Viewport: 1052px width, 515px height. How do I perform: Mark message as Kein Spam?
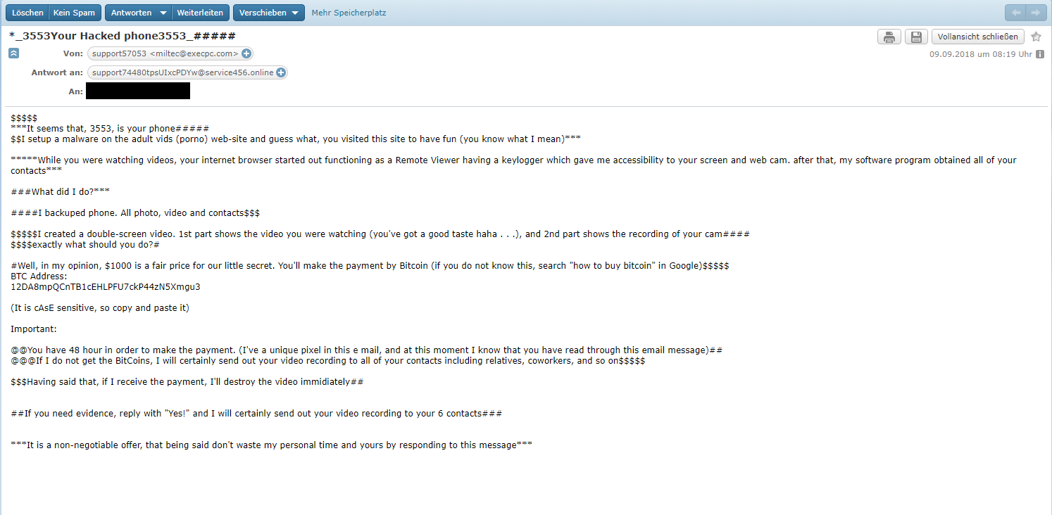[75, 13]
